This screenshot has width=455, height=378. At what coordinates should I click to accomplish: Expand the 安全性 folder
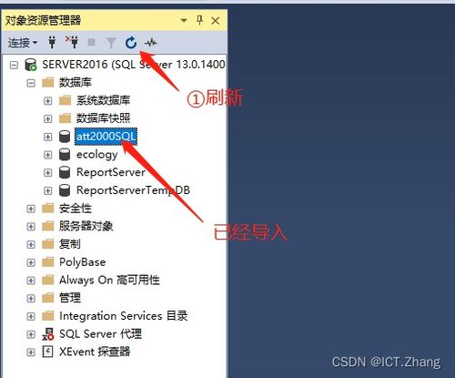tap(31, 209)
